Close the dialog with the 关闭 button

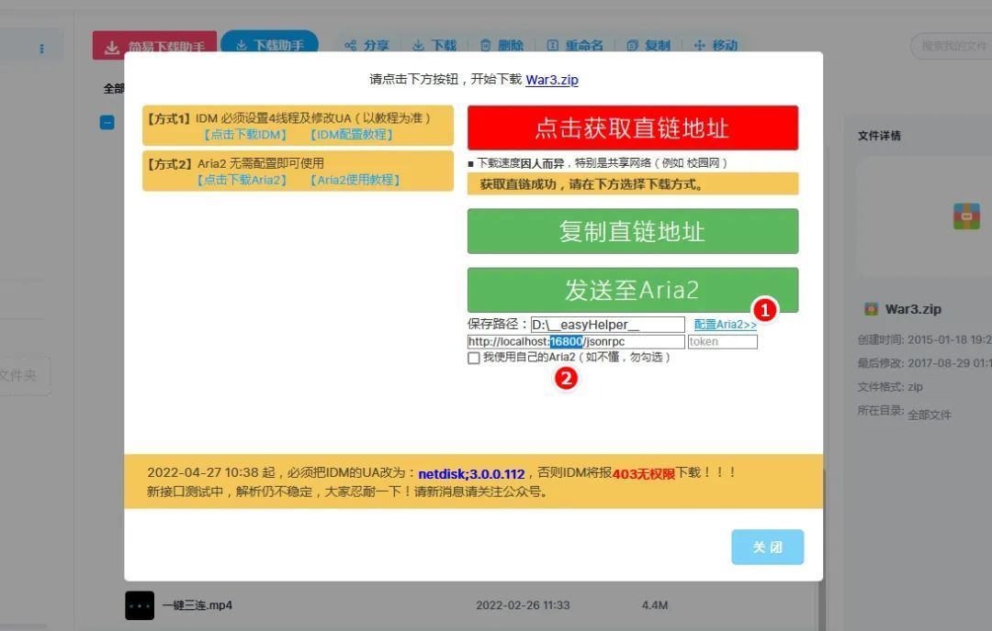tap(767, 547)
